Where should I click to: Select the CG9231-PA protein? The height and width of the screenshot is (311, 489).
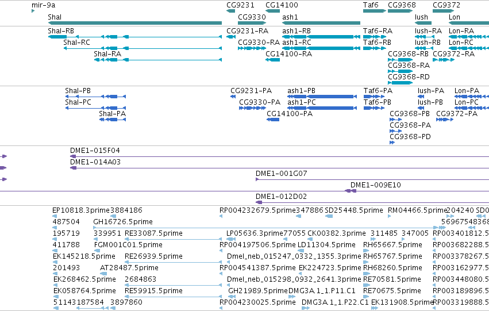coord(233,97)
